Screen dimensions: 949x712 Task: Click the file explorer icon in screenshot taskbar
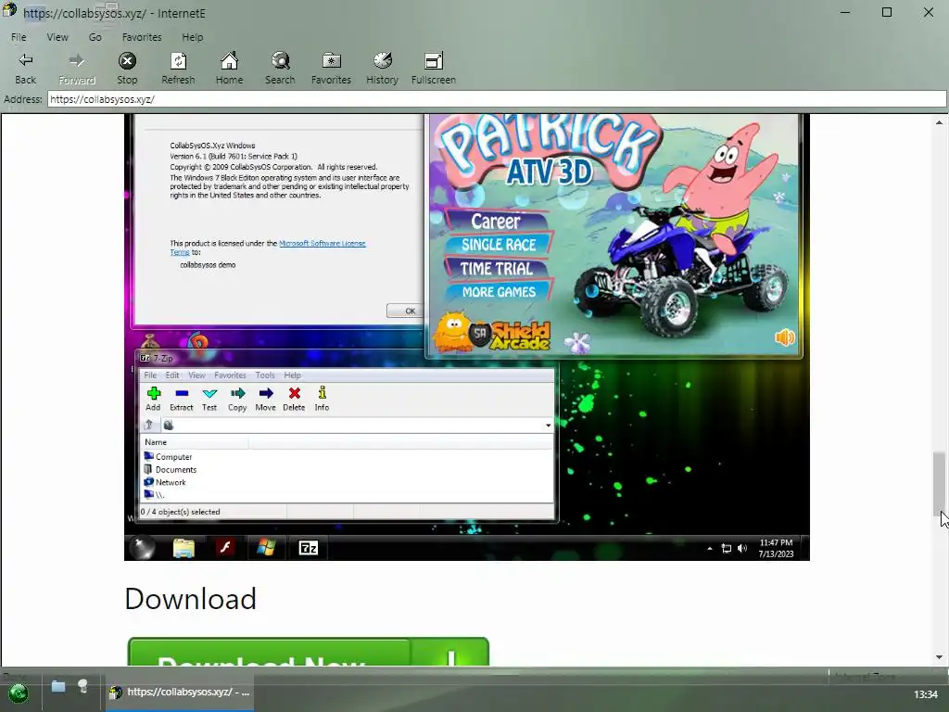click(183, 548)
